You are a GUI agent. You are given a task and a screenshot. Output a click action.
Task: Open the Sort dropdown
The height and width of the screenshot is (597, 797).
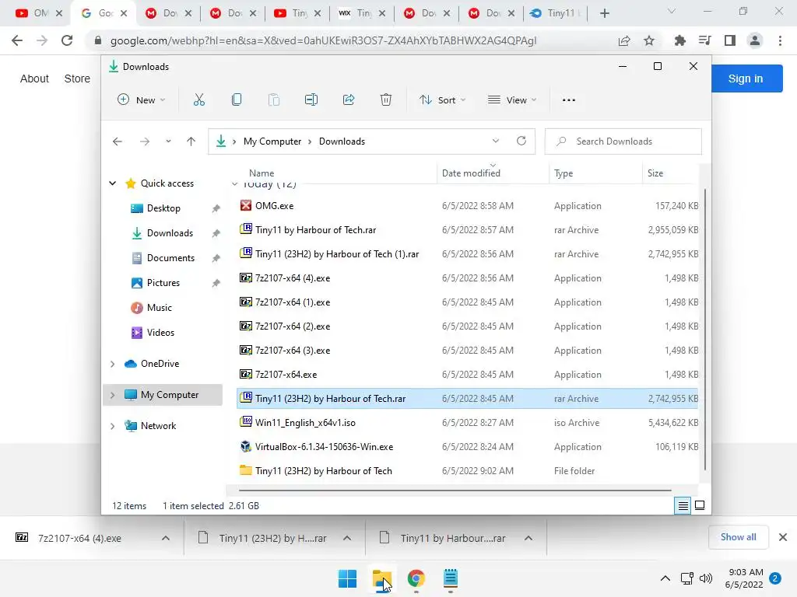[x=442, y=100]
